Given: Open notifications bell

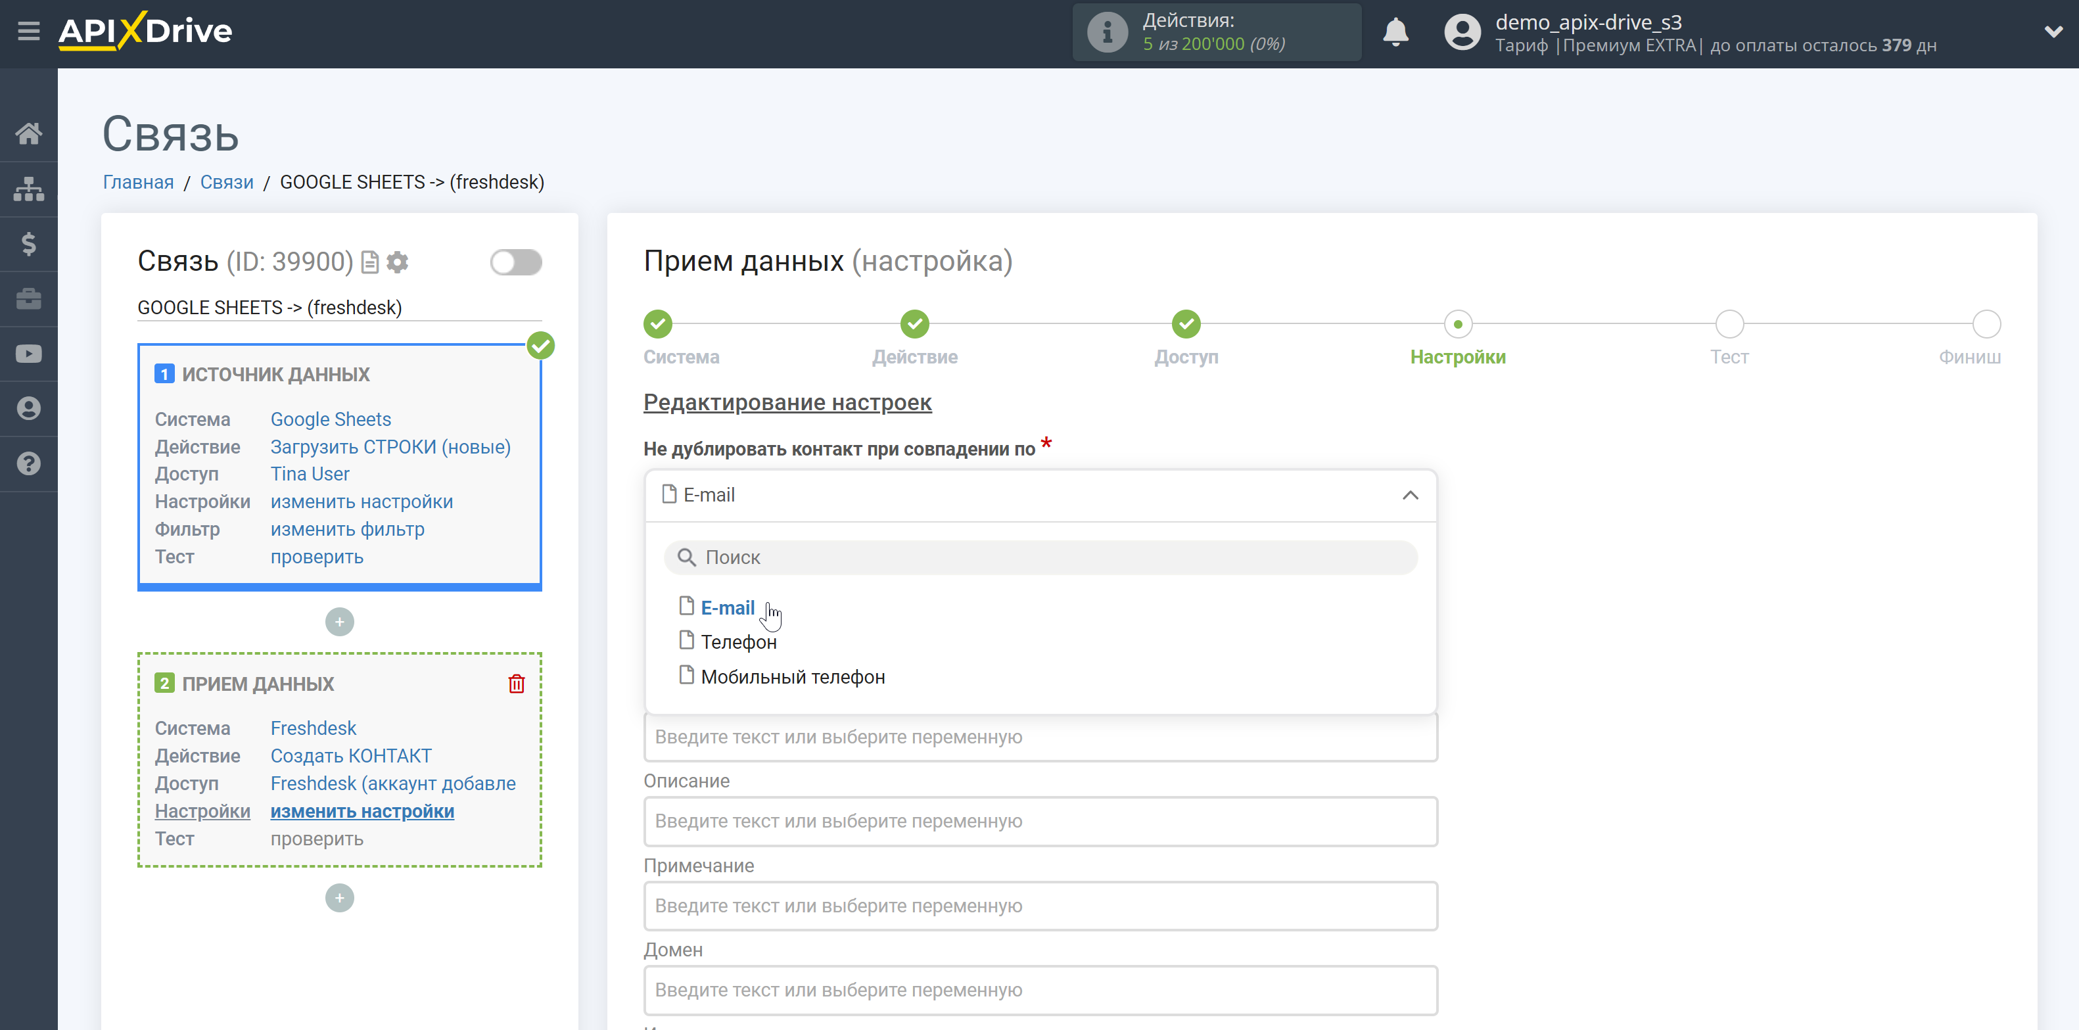Looking at the screenshot, I should tap(1395, 32).
